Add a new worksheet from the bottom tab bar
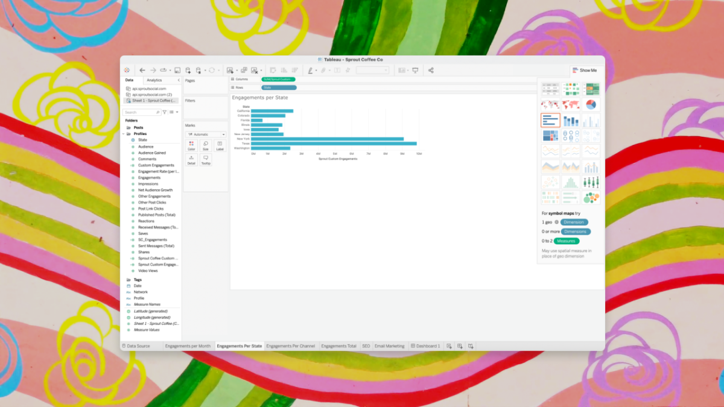The image size is (724, 407). pyautogui.click(x=448, y=346)
